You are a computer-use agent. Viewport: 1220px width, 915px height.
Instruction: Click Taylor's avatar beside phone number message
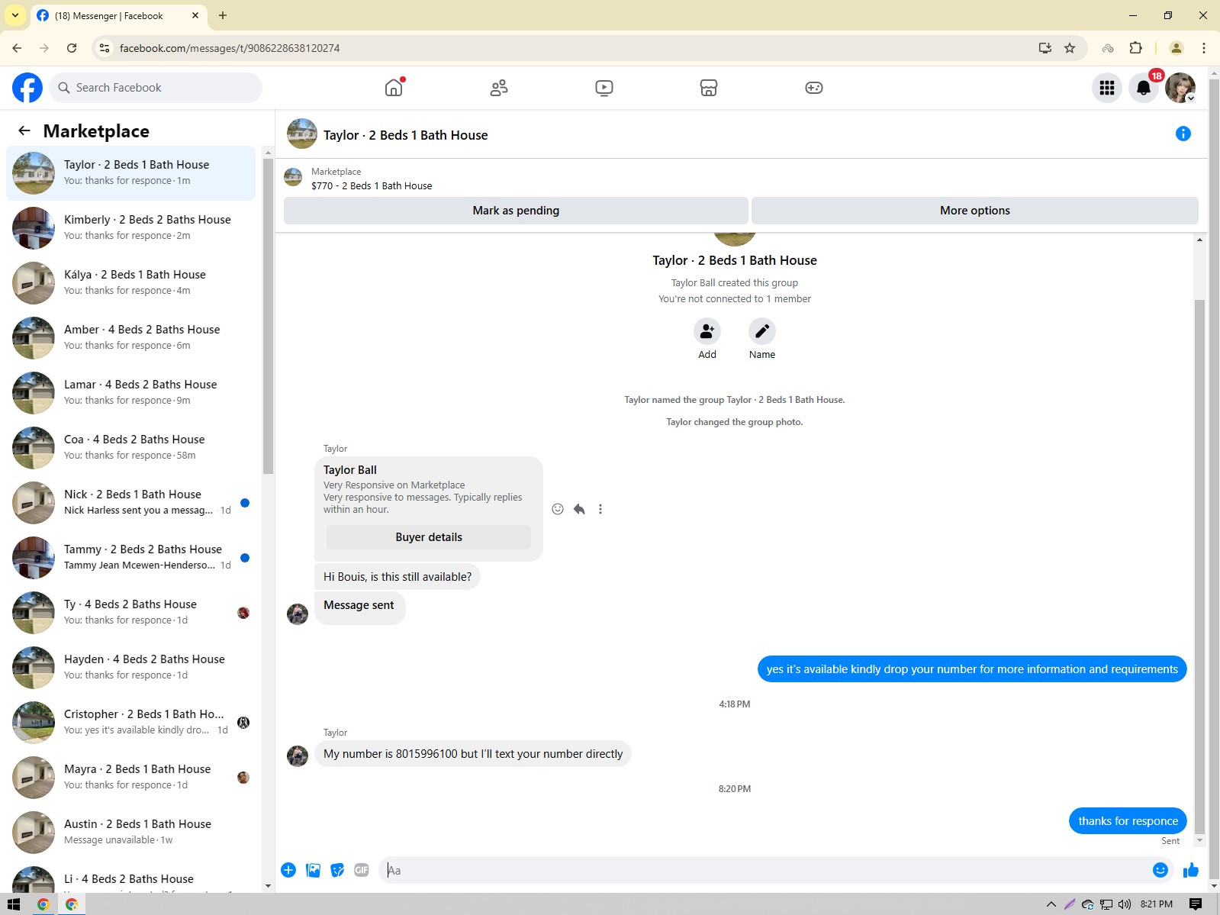pos(298,756)
